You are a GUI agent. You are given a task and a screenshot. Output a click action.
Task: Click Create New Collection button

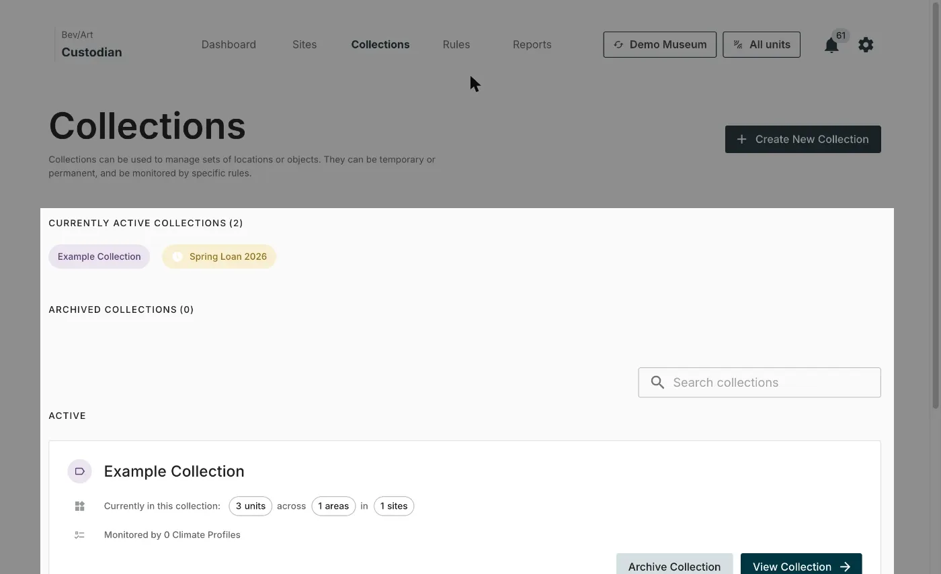pos(803,140)
